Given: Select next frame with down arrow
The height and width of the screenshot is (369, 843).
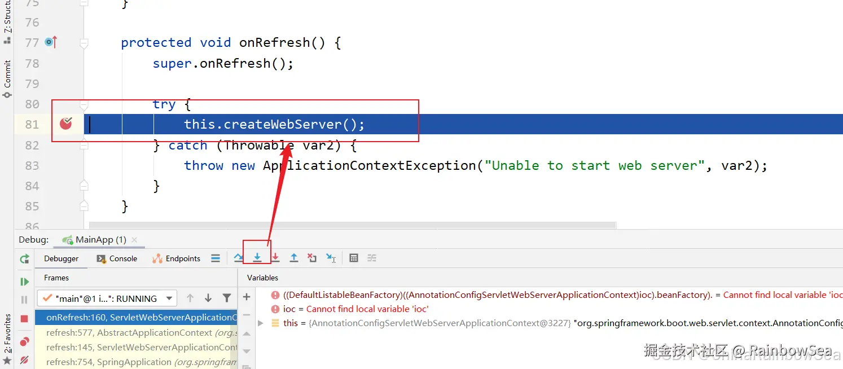Looking at the screenshot, I should tap(208, 298).
